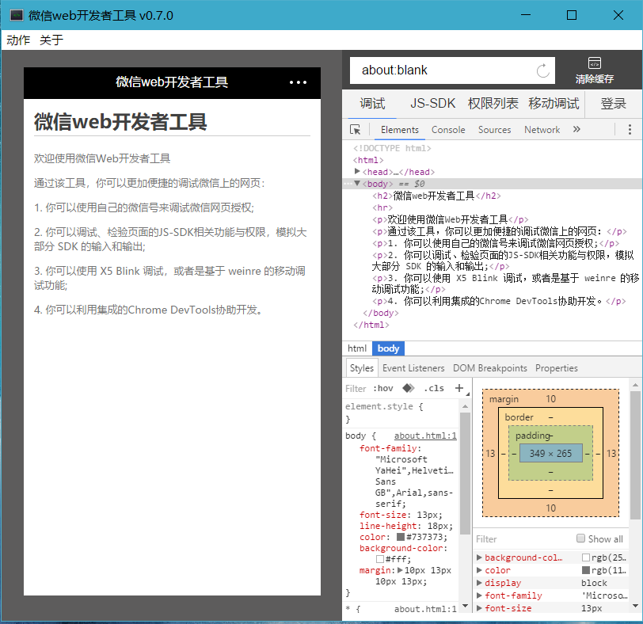
Task: Click the Styles pane scrollbar down arrow
Action: [x=465, y=606]
